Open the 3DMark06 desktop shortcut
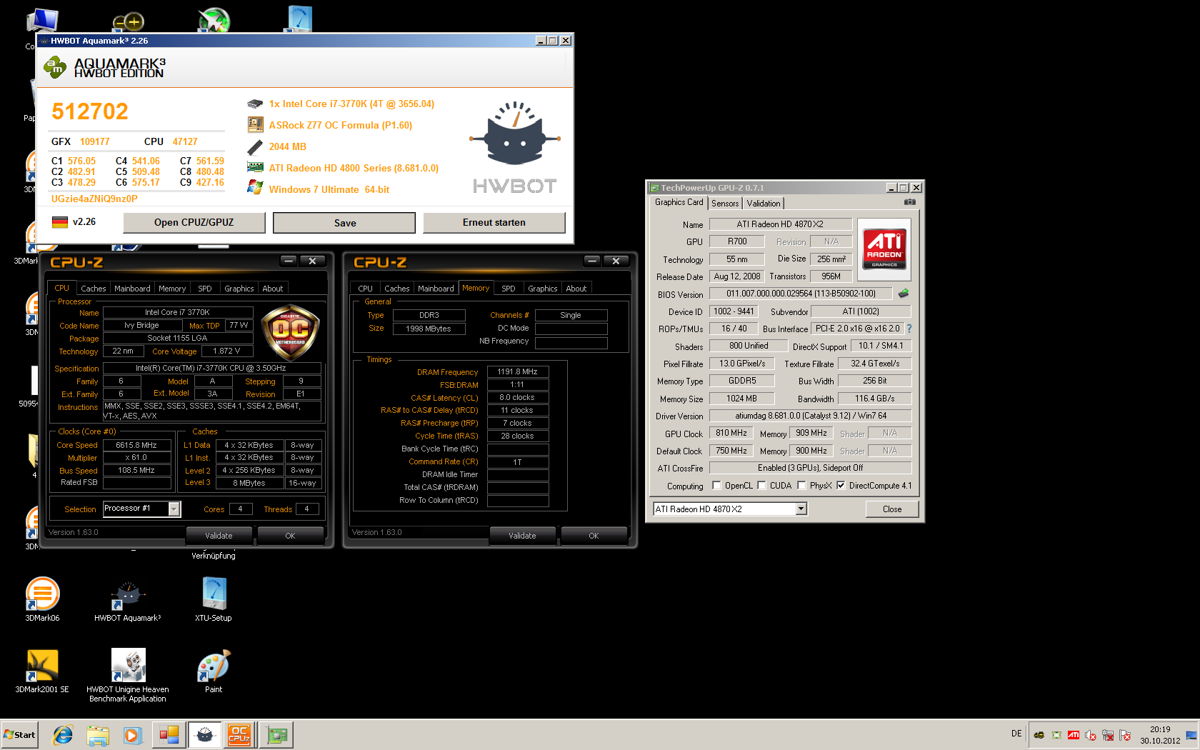The image size is (1200, 750). [42, 600]
